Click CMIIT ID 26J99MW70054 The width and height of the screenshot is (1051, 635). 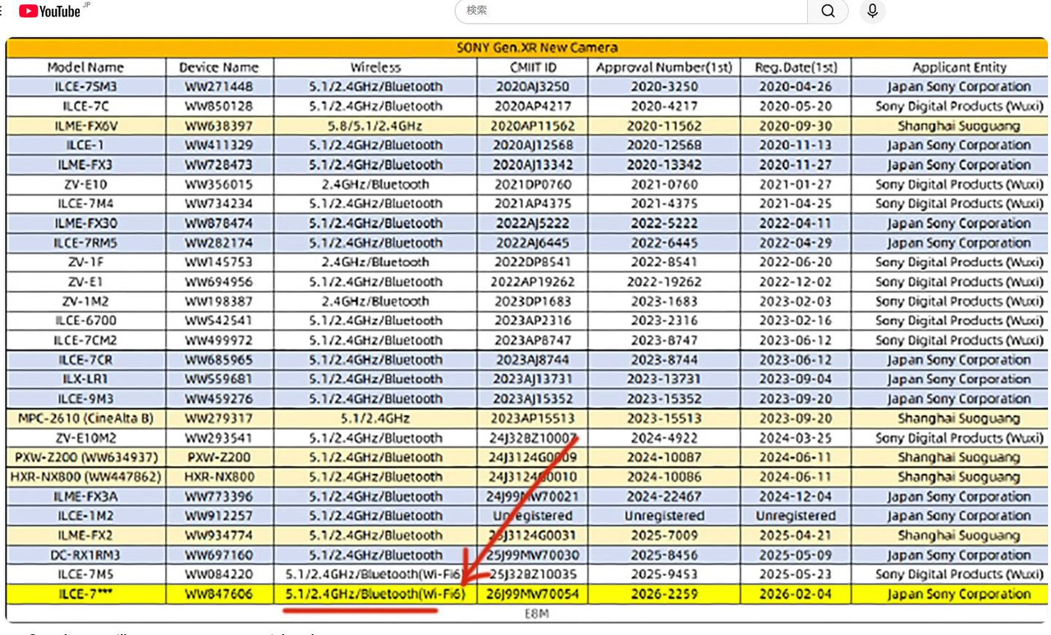532,594
